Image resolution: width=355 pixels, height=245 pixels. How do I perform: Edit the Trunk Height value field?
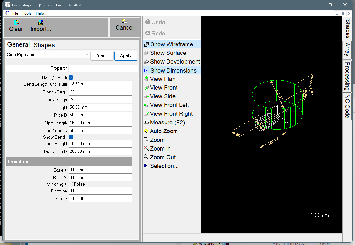pyautogui.click(x=100, y=144)
